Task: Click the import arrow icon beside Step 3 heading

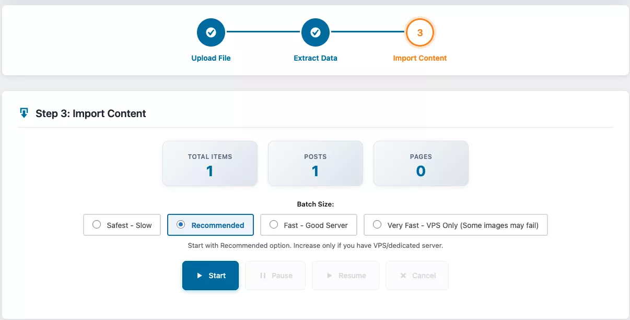Action: pos(24,113)
